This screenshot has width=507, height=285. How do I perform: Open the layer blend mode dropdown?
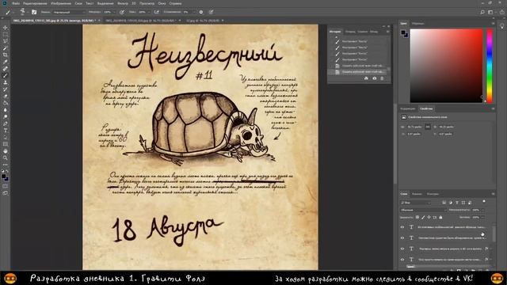pyautogui.click(x=423, y=210)
